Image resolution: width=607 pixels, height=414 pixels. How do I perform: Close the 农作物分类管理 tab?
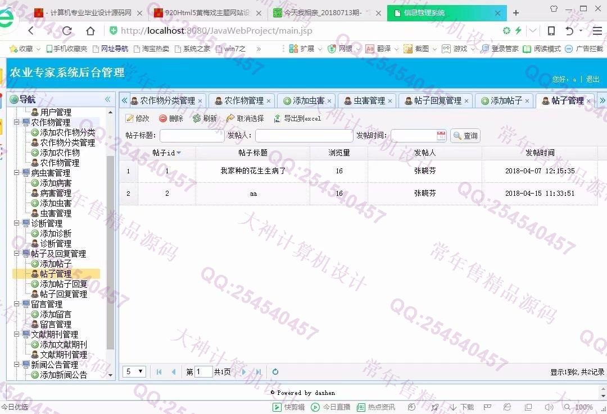tap(200, 101)
